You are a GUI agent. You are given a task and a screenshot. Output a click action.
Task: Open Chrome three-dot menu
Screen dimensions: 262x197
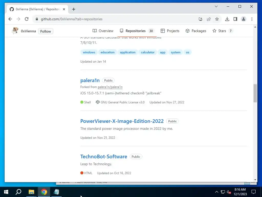(x=252, y=19)
